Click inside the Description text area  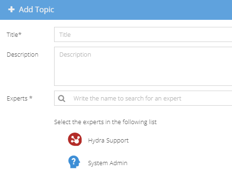143,66
